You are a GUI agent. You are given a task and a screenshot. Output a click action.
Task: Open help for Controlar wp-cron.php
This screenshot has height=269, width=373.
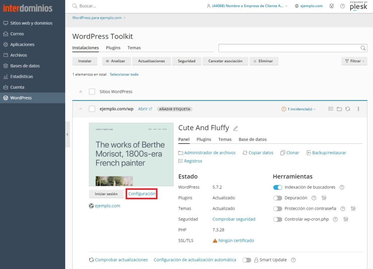(x=335, y=219)
